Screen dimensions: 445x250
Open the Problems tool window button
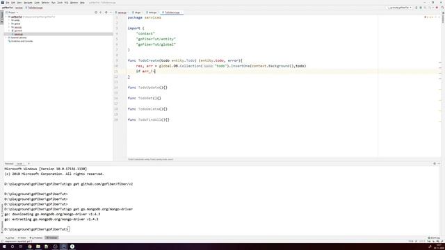click(36, 238)
